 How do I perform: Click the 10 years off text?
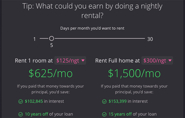(x=36, y=114)
